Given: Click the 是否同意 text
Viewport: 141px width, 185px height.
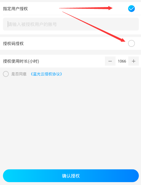Looking at the screenshot, I should [19, 74].
